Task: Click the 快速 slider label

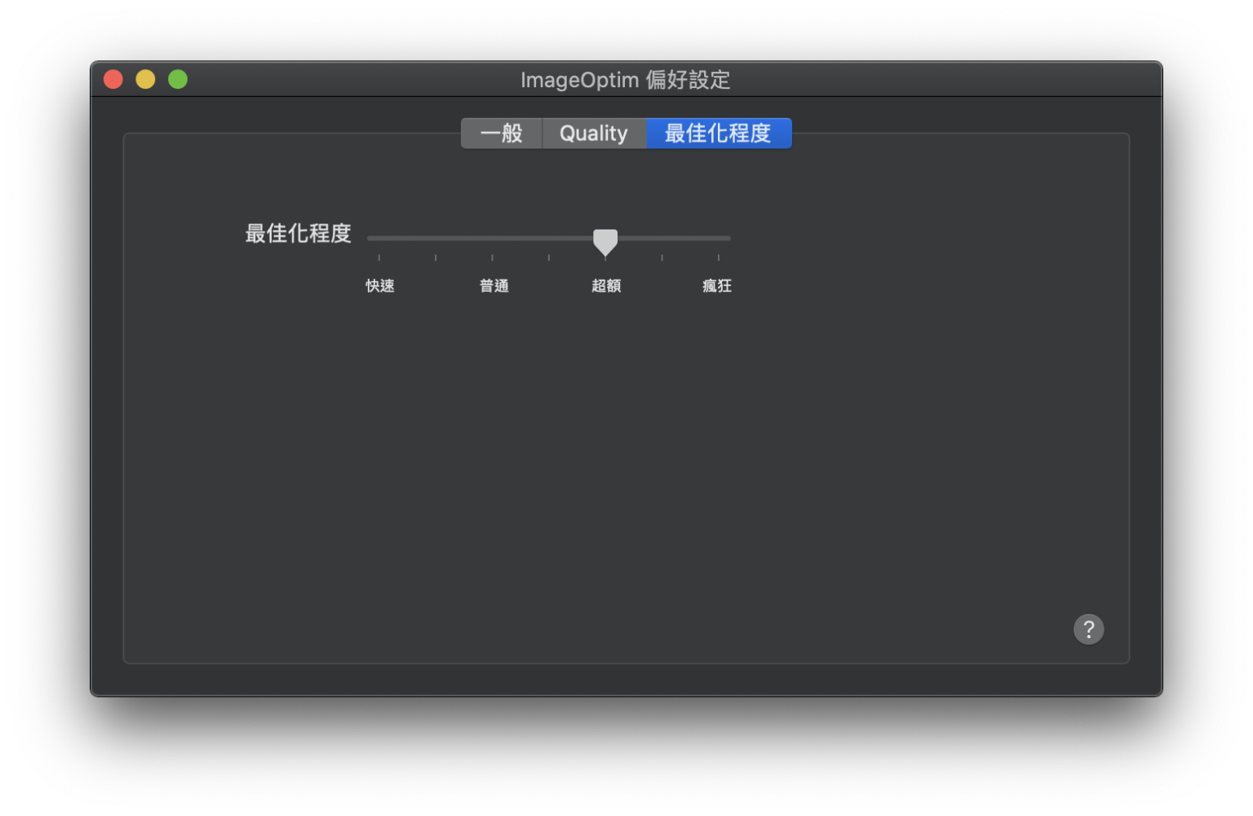Action: point(380,285)
